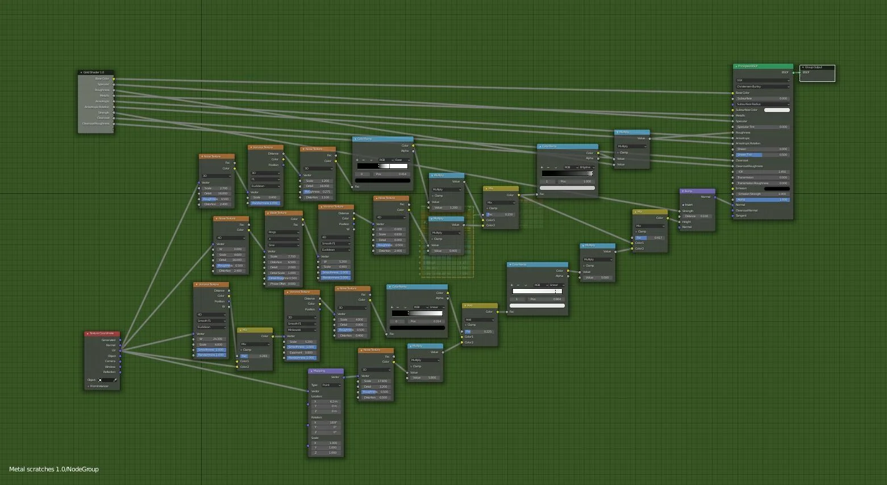
Task: Click the Color output socket on the Mix node
Action: pos(668,218)
